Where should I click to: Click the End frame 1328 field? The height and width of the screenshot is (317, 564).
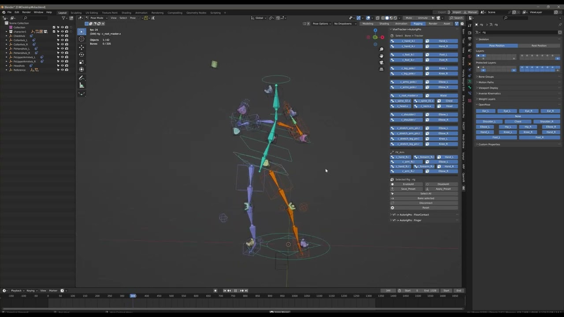(430, 291)
